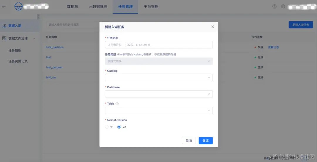The image size is (317, 162).
Task: Click the 完成 status in the test_orc row
Action: [x=259, y=77]
